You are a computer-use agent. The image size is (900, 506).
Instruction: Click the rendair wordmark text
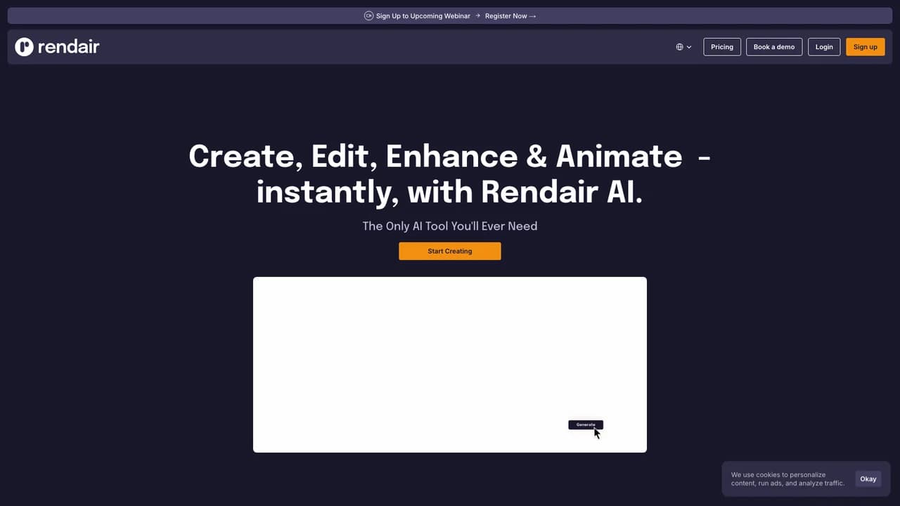(68, 46)
